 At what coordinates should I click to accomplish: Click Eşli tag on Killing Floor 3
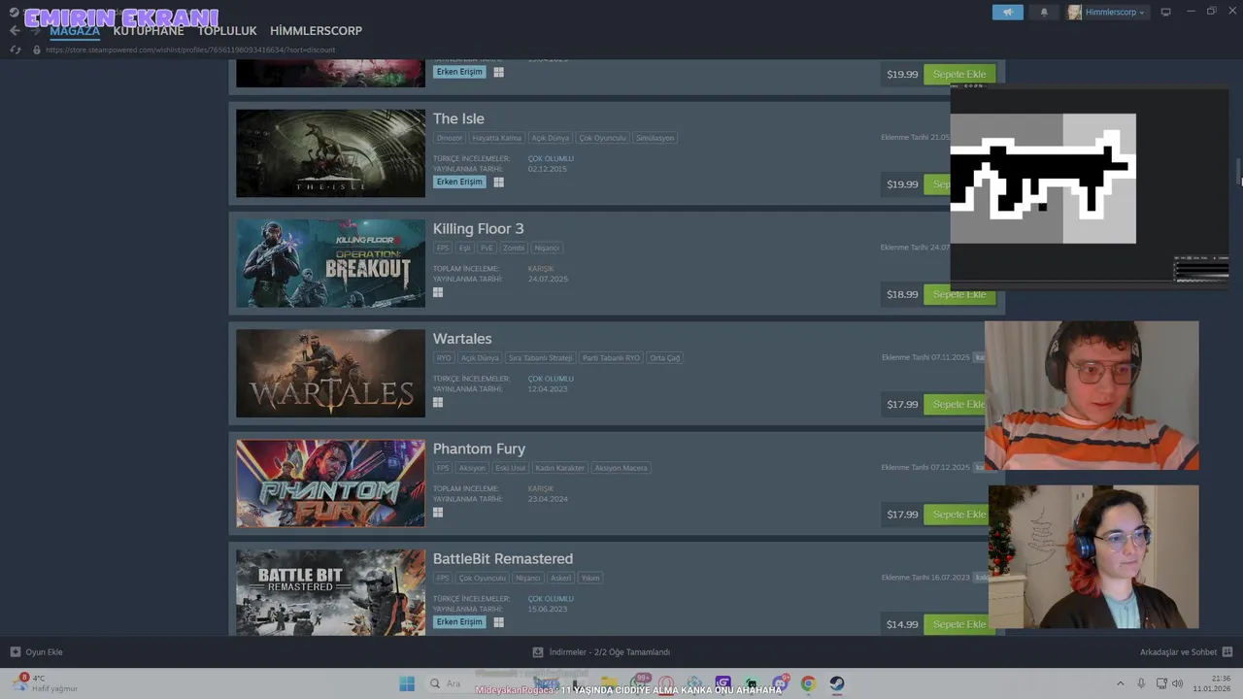pos(464,248)
